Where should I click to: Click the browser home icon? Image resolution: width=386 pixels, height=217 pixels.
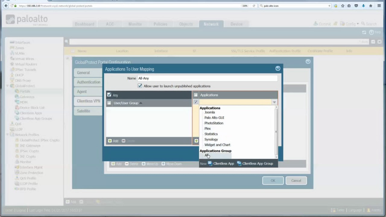point(371,6)
